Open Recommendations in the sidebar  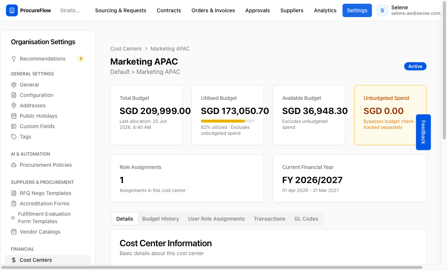point(42,59)
